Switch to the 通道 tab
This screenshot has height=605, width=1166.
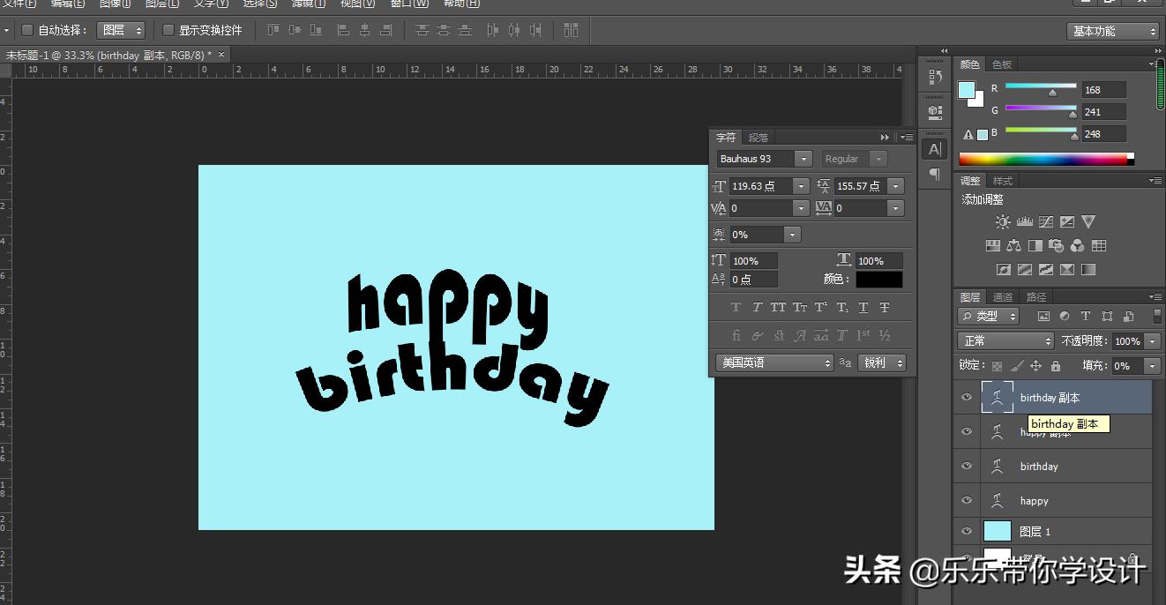pyautogui.click(x=1003, y=296)
